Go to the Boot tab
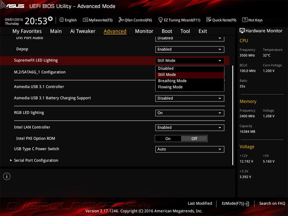Viewport: 288px width, 216px height. 167,31
